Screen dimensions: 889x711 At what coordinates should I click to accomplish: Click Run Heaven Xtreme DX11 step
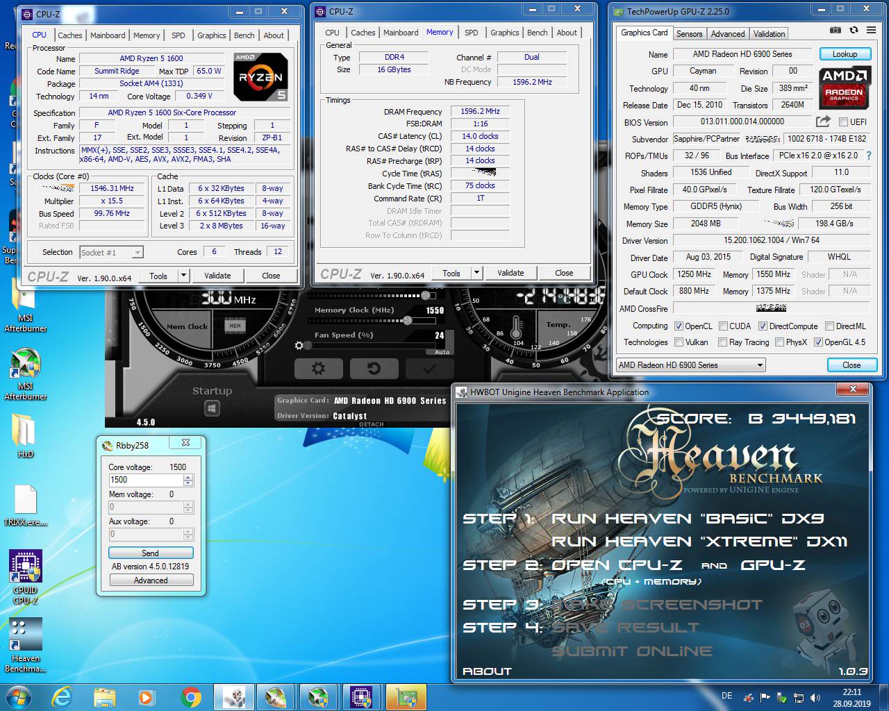699,542
